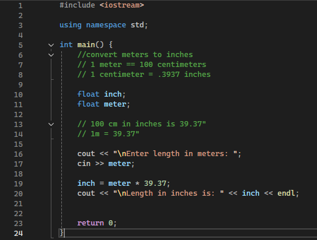Click the 'namespace' keyword
The width and height of the screenshot is (317, 240).
click(106, 25)
